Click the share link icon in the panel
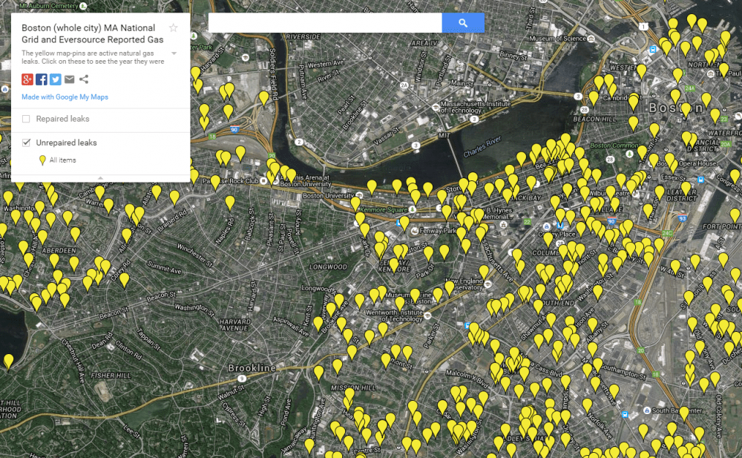 (x=82, y=79)
